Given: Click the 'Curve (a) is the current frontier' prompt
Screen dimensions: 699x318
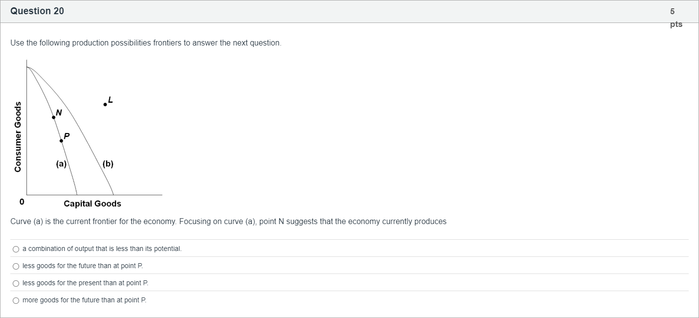Looking at the screenshot, I should click(228, 222).
